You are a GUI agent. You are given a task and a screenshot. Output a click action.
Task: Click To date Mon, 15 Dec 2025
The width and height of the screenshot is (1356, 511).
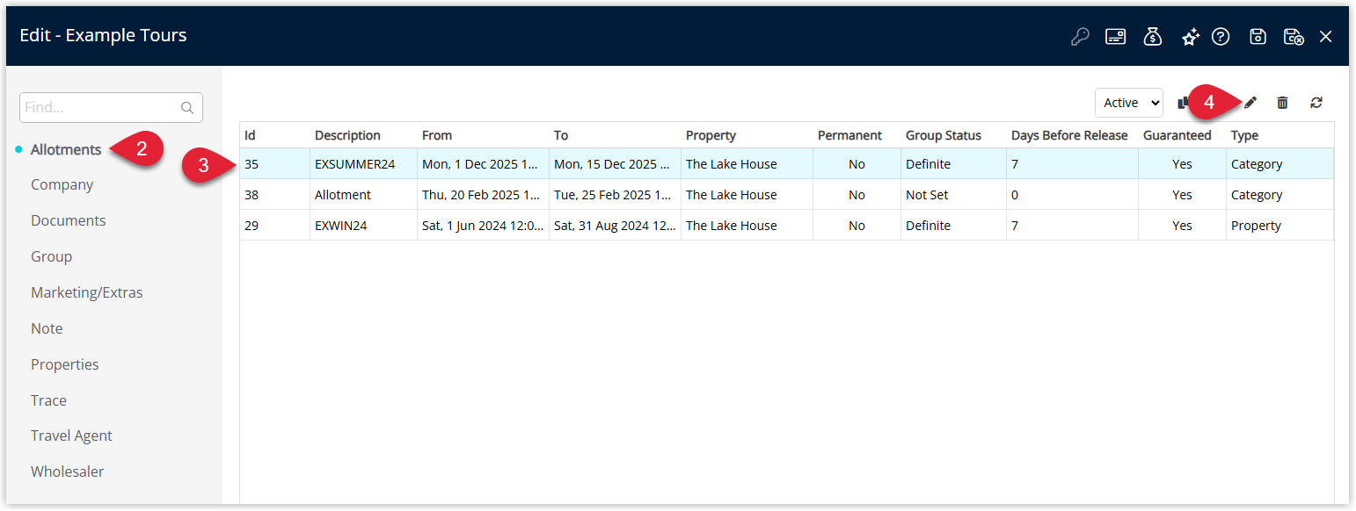coord(615,164)
